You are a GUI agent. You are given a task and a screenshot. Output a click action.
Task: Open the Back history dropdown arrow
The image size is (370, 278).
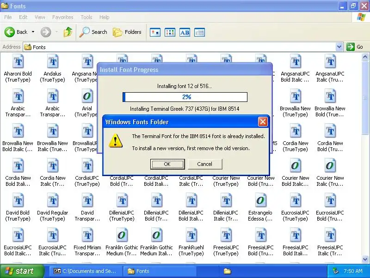pyautogui.click(x=33, y=32)
